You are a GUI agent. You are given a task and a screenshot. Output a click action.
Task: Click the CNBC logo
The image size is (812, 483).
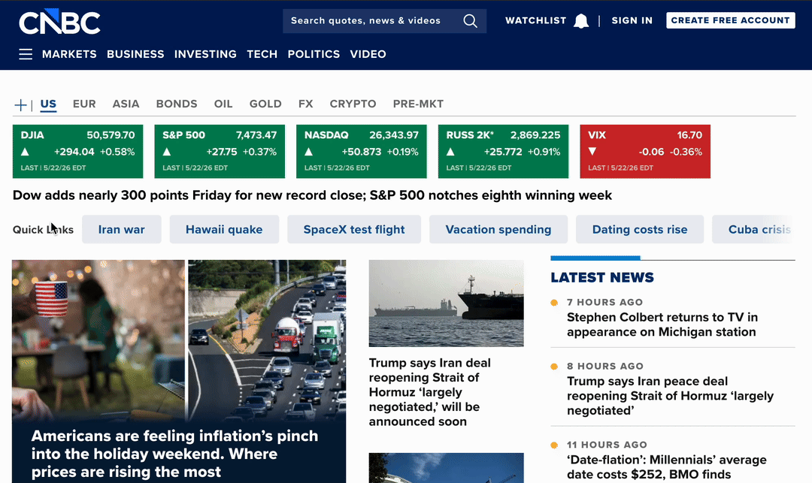[x=59, y=22]
